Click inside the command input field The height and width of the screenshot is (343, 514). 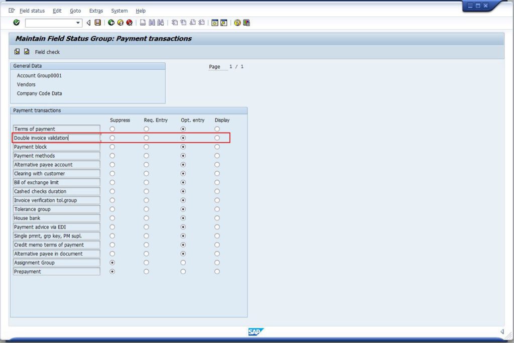coord(50,23)
